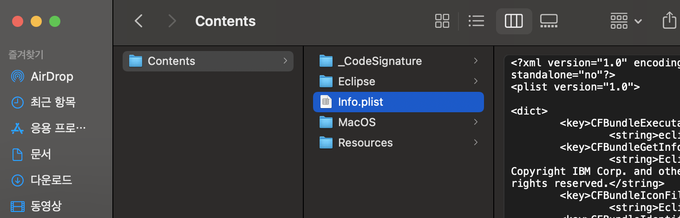Select the column view button
This screenshot has width=680, height=218.
514,21
